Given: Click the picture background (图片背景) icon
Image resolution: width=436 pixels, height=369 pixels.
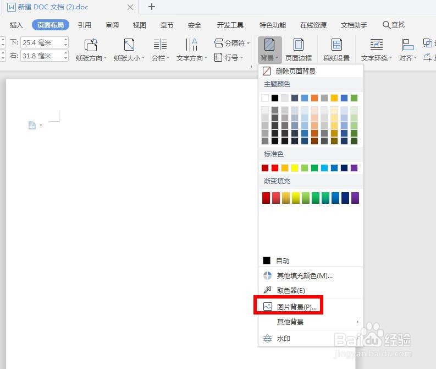Looking at the screenshot, I should [268, 307].
